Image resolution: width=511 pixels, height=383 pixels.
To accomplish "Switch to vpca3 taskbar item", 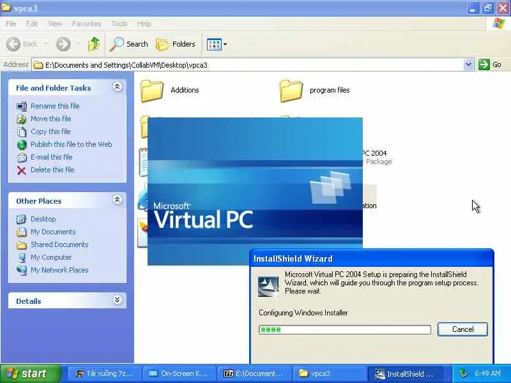I will pyautogui.click(x=328, y=373).
